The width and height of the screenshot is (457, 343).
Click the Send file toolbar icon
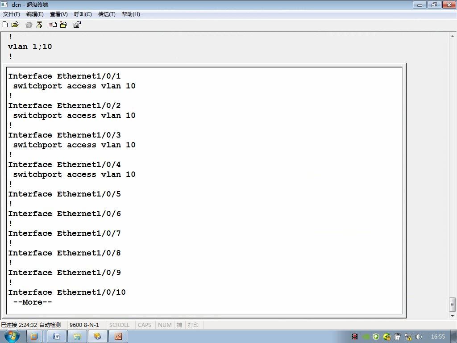[x=53, y=25]
